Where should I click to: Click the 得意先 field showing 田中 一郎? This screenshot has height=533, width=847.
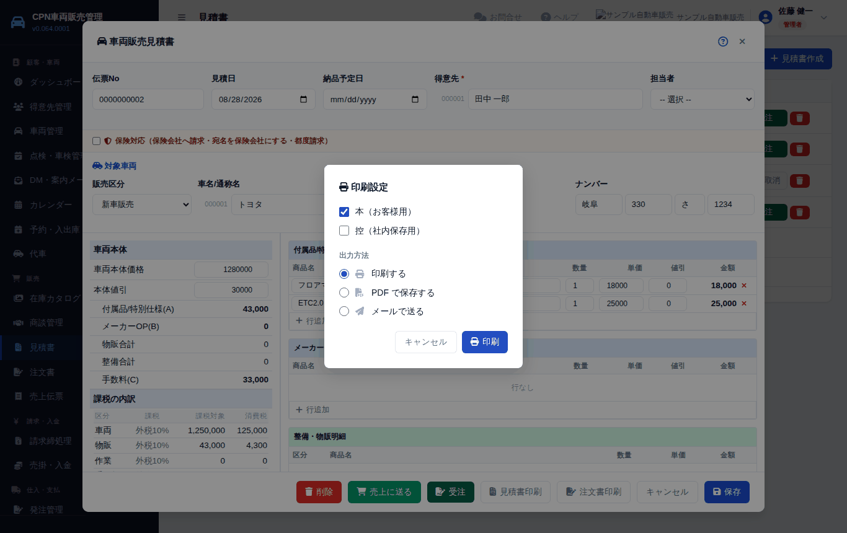tap(556, 99)
